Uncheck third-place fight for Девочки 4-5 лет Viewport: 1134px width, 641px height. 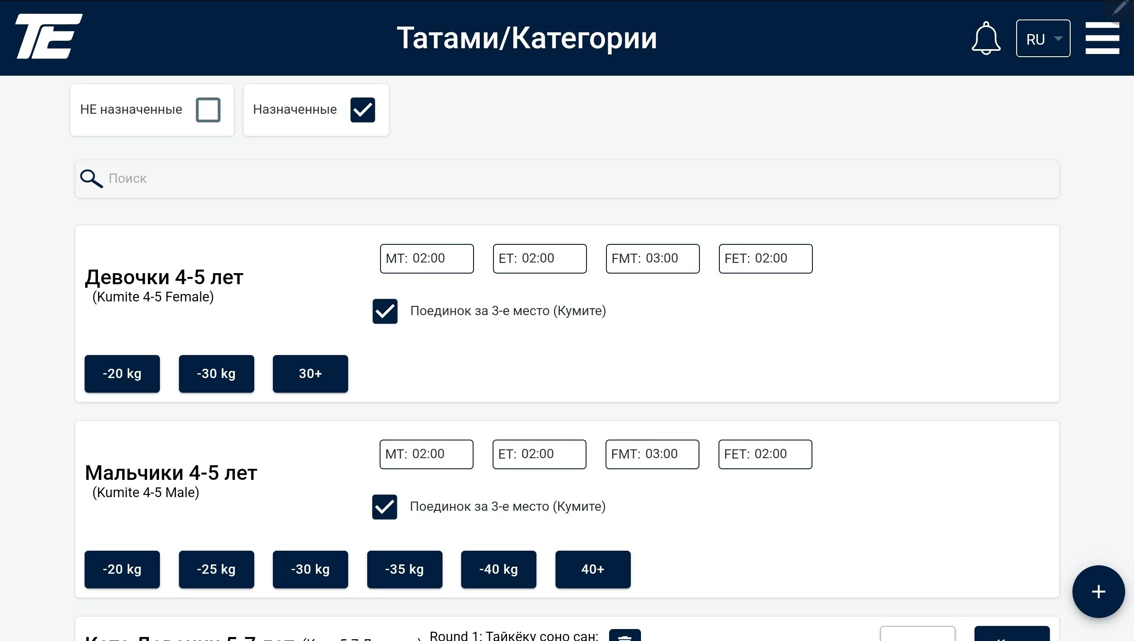pyautogui.click(x=384, y=311)
